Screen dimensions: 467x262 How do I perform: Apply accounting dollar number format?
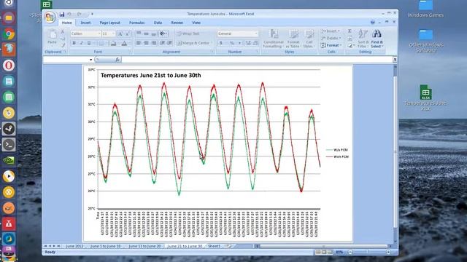pyautogui.click(x=221, y=43)
